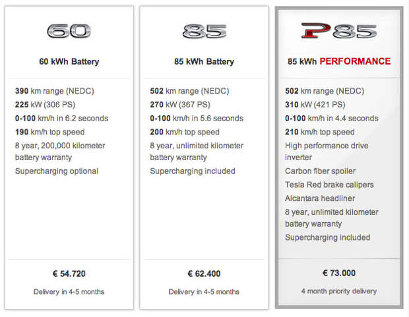
Task: Select the 85 kWh Battery heading
Action: [204, 61]
